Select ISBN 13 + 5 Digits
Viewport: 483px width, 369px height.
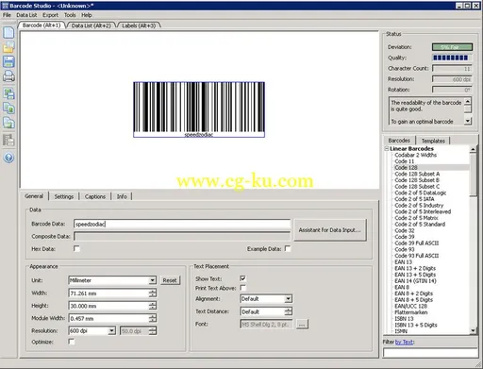(416, 325)
